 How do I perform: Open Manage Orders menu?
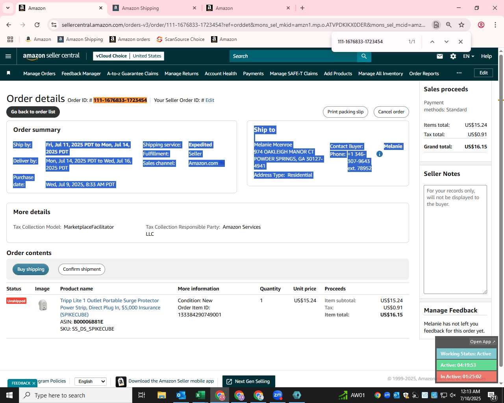click(x=39, y=74)
